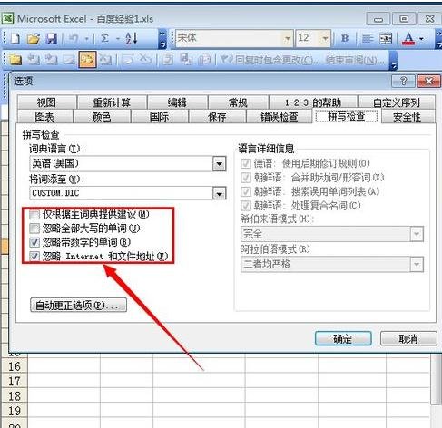Close the Options dialog
442x428 pixels.
coord(428,81)
